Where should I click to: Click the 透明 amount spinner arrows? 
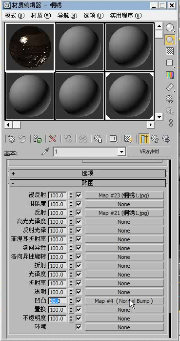click(x=71, y=292)
